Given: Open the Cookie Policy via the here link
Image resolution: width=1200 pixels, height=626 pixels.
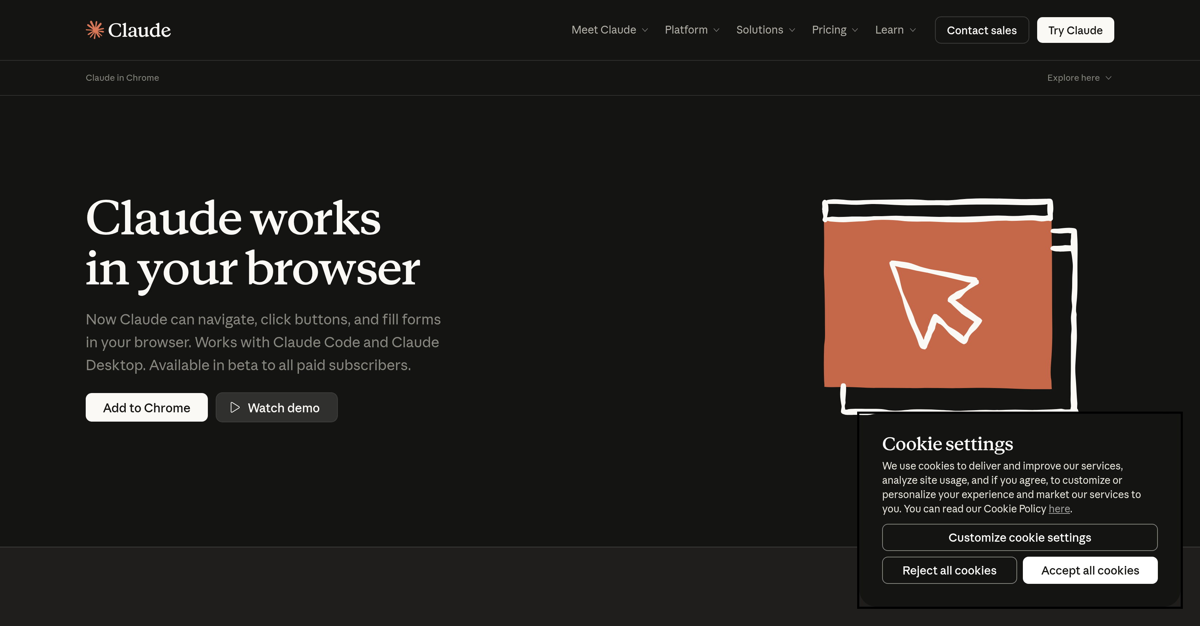Looking at the screenshot, I should click(x=1059, y=508).
